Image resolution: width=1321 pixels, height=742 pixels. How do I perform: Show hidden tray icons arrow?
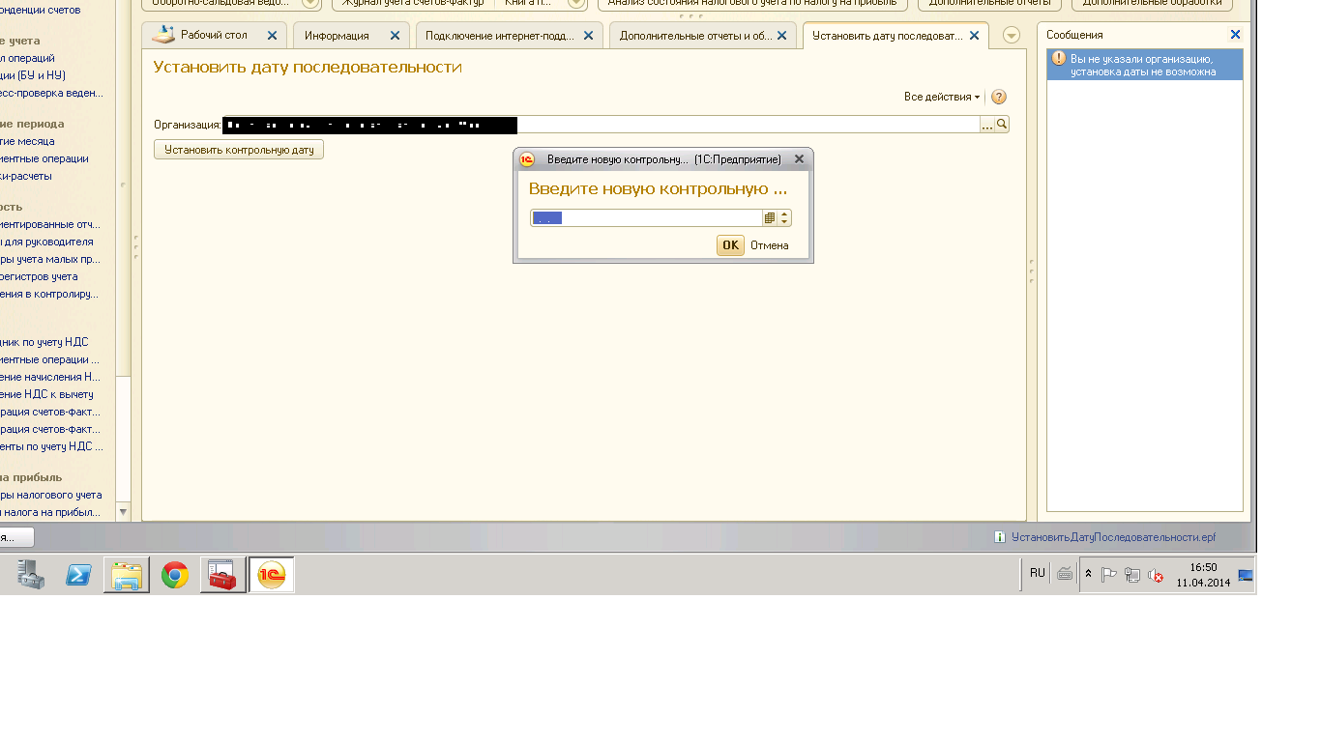tap(1089, 574)
